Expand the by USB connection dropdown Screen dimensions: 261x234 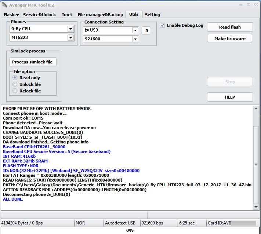click(135, 30)
